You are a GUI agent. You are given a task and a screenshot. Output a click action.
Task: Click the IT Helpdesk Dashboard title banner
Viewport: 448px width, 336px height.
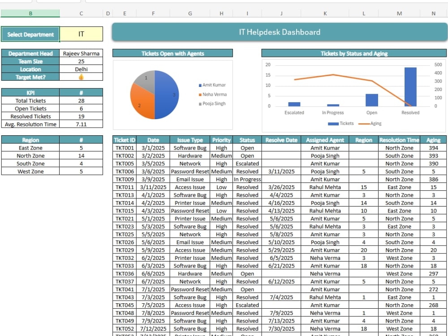(280, 32)
